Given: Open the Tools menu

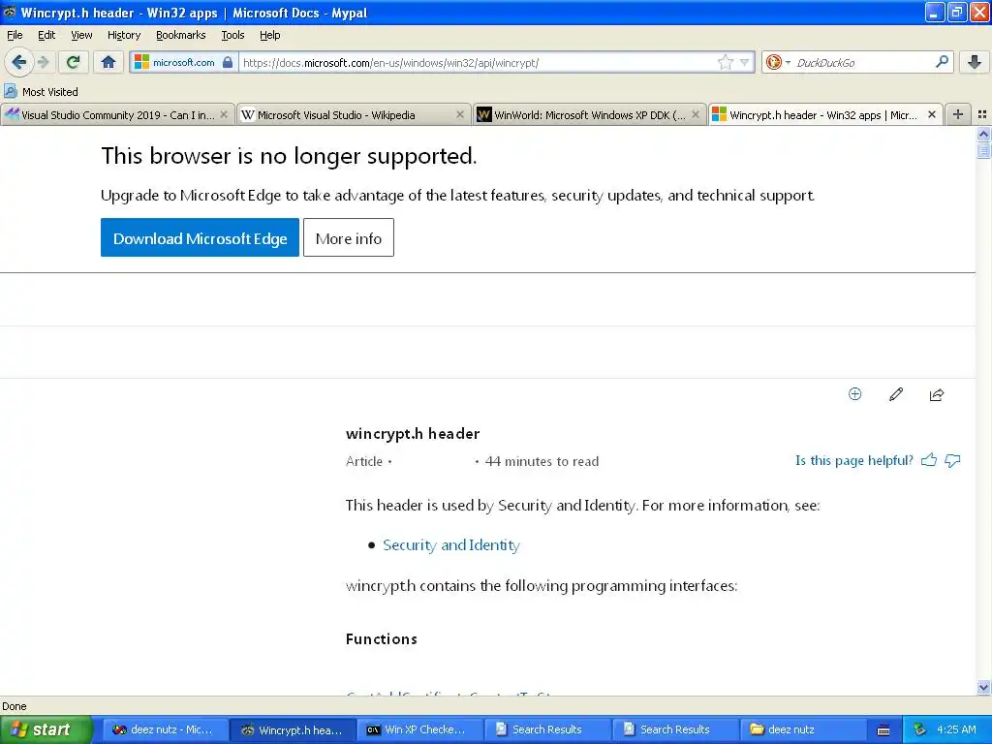Looking at the screenshot, I should click(232, 35).
